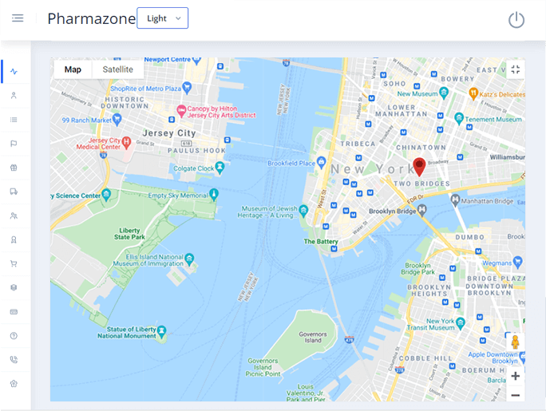Expand the Light theme dropdown
Screen dimensions: 546x411
click(163, 18)
